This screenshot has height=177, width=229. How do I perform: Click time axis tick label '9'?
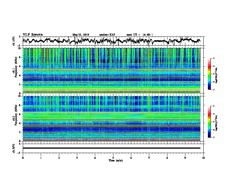coord(185,158)
